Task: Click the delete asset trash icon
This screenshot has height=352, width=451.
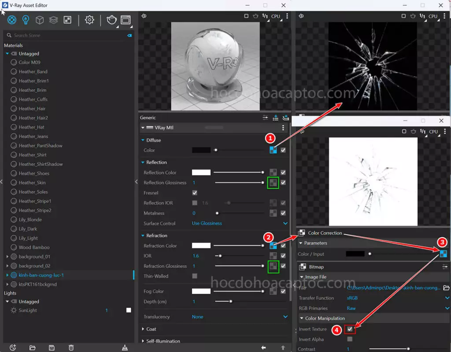Action: [x=71, y=347]
